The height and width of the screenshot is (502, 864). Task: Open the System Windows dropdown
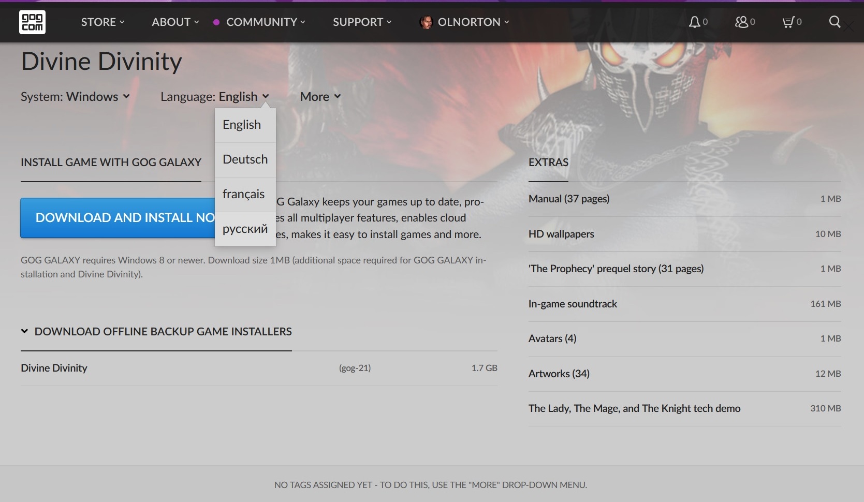75,97
